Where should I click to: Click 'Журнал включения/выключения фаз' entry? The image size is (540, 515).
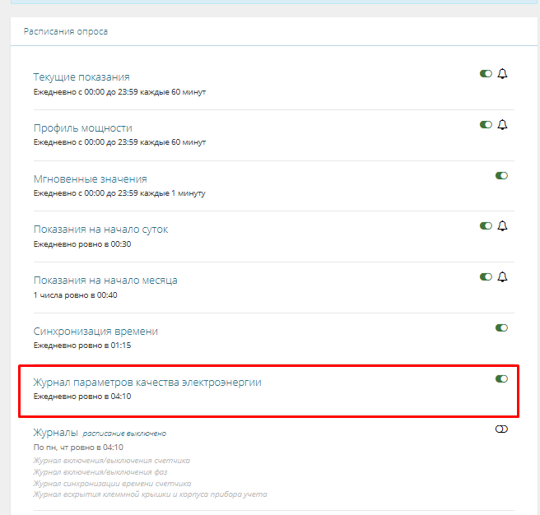click(100, 472)
